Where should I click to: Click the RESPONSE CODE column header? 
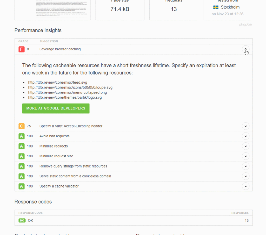pos(31,213)
